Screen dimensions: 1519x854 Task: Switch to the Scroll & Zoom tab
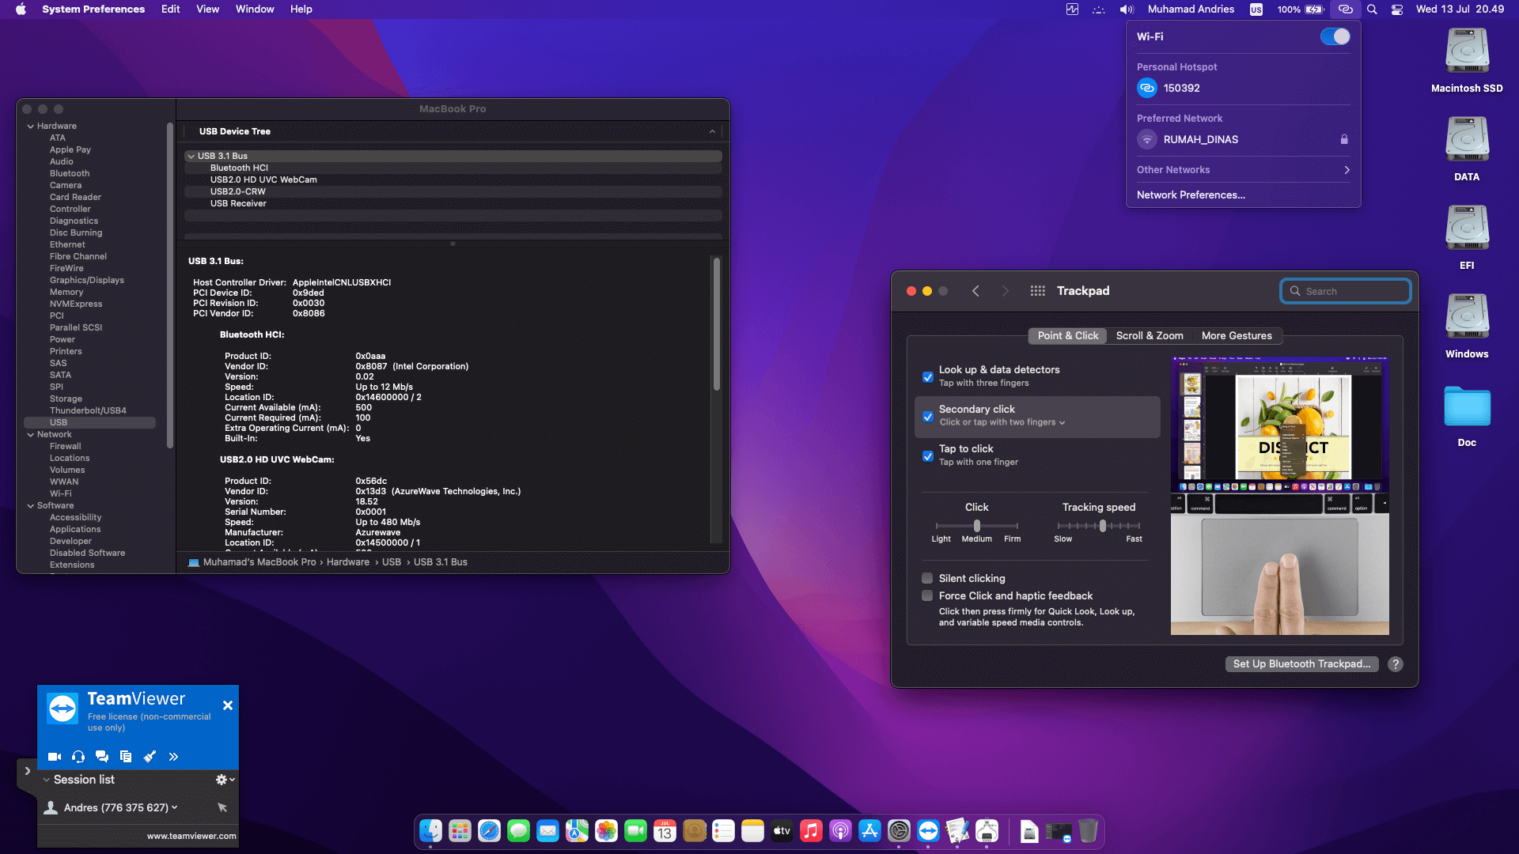pyautogui.click(x=1150, y=336)
